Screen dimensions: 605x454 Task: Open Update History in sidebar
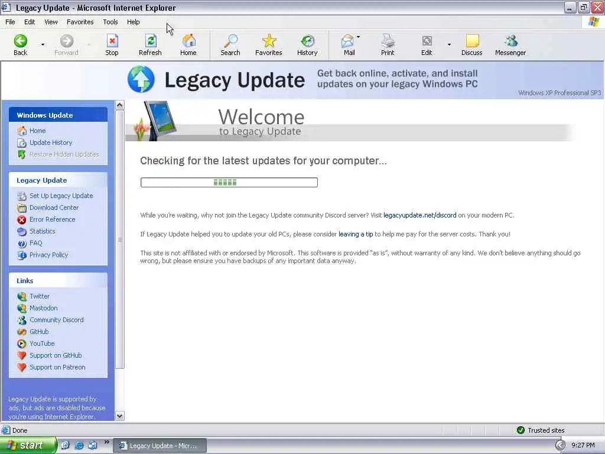(x=51, y=142)
